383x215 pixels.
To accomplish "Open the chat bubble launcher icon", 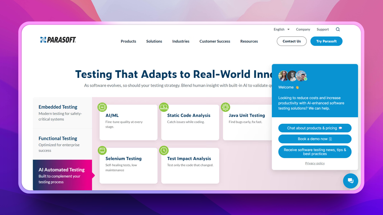I will [350, 181].
